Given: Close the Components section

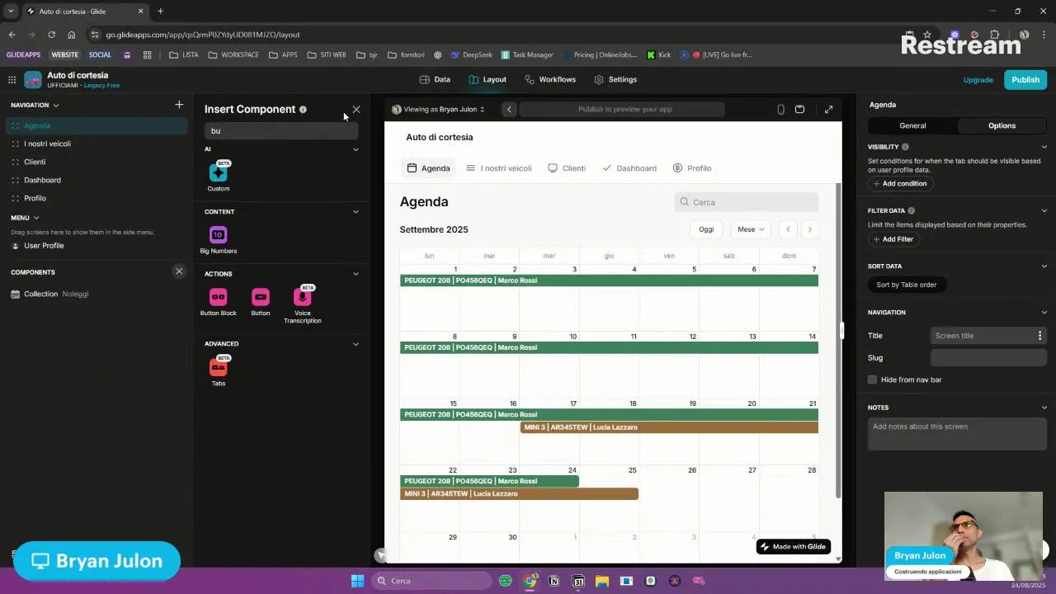Looking at the screenshot, I should pos(179,271).
